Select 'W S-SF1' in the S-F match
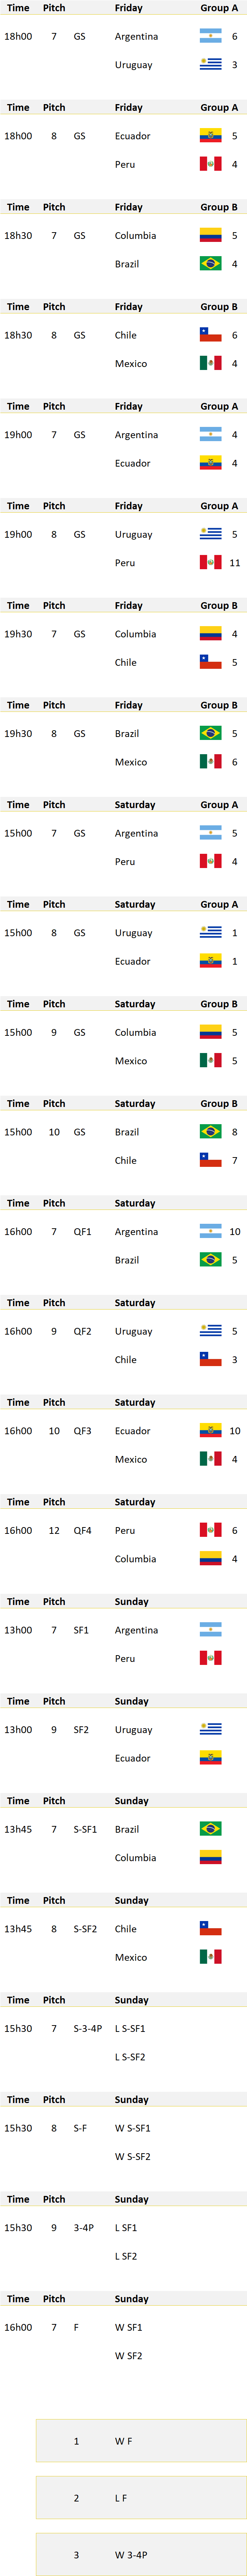Viewport: 247px width, 2576px height. [133, 2128]
